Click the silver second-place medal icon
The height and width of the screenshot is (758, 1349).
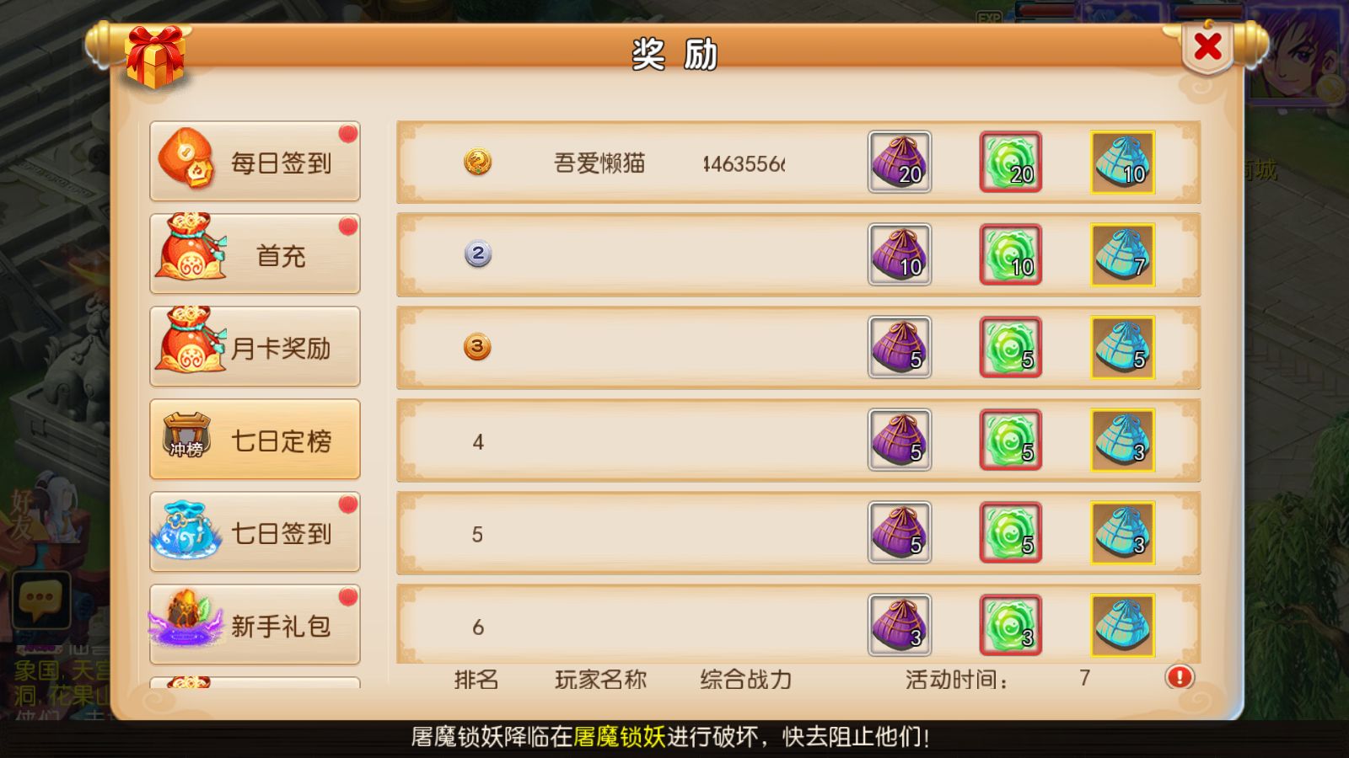coord(478,254)
